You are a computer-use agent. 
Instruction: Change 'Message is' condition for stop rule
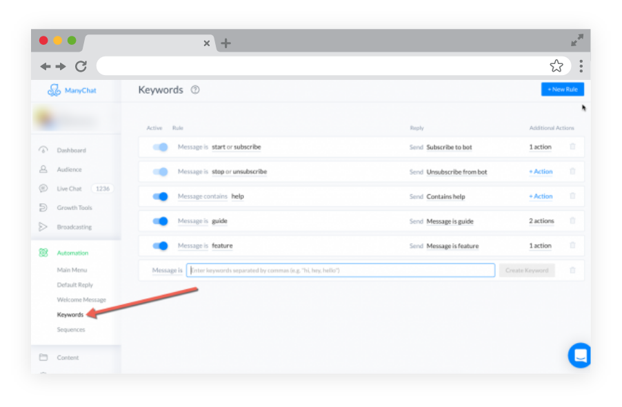tap(193, 171)
